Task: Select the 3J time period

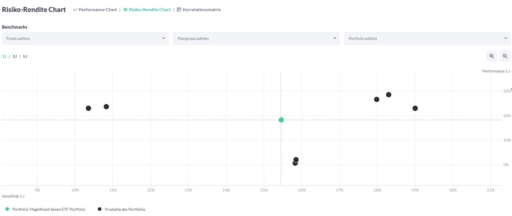Action: (15, 57)
